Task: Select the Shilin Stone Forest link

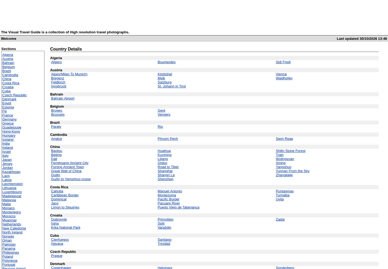Action: coord(290,151)
